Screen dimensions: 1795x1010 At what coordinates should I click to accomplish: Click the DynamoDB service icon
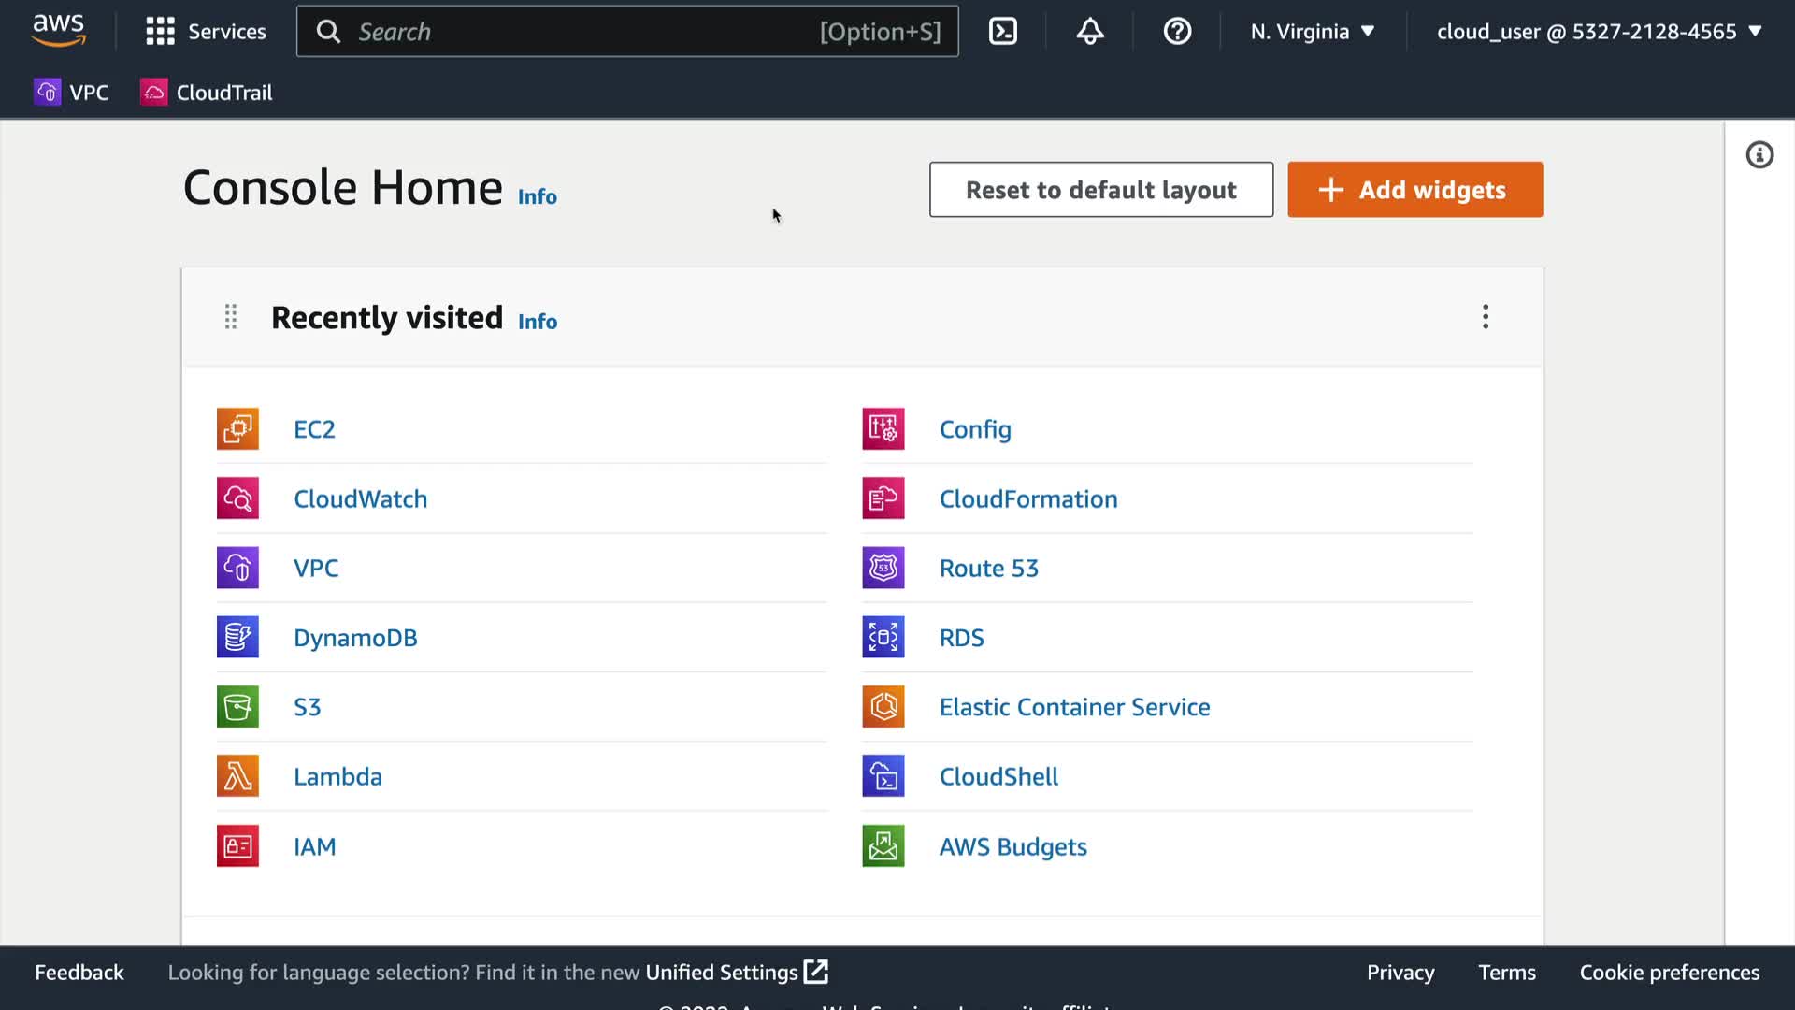pos(237,638)
